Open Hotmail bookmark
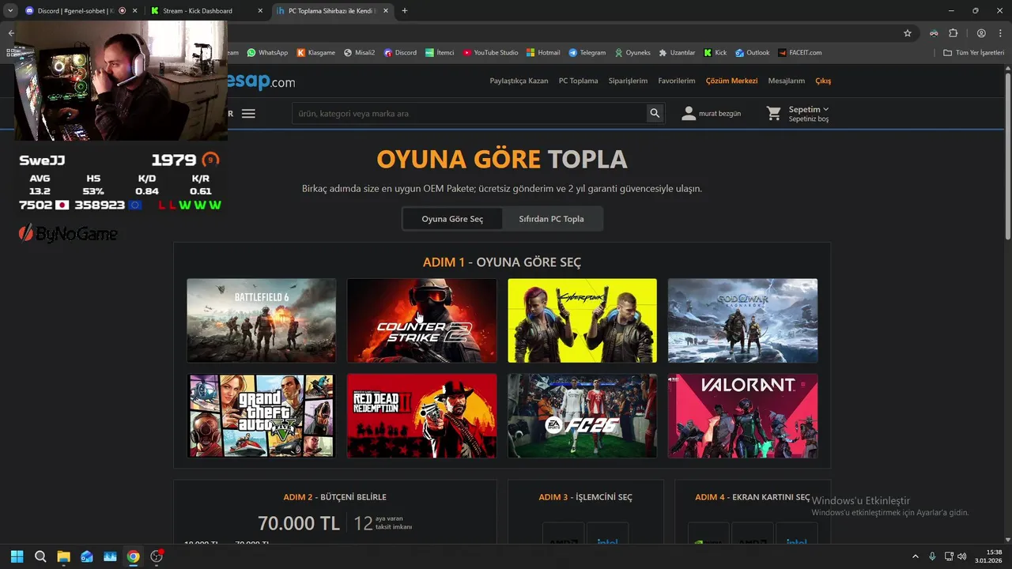The width and height of the screenshot is (1012, 569). [543, 53]
